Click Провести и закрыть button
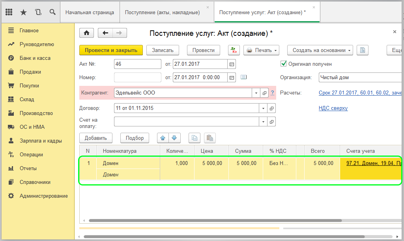 point(111,50)
